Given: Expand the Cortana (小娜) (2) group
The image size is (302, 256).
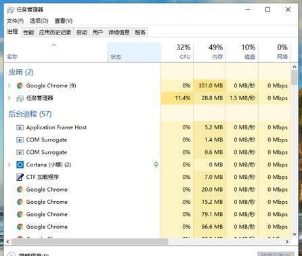Looking at the screenshot, I should tap(9, 165).
